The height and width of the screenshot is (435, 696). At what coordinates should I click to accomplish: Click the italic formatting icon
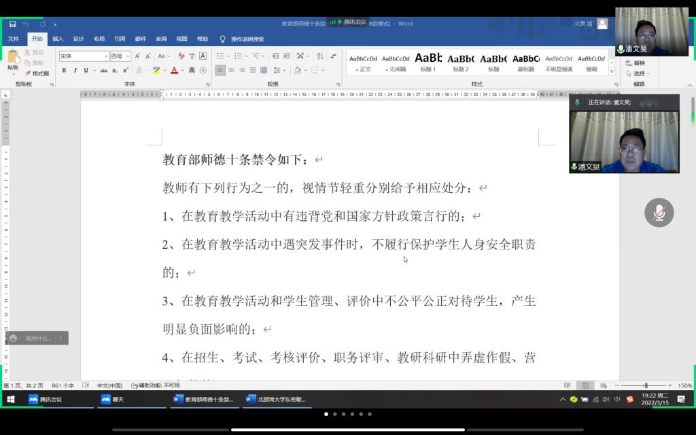pos(75,71)
